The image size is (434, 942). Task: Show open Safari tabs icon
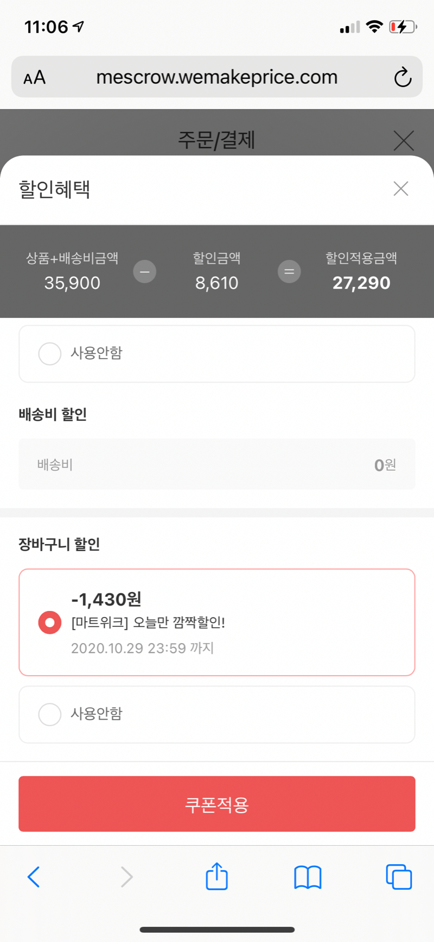pyautogui.click(x=399, y=877)
